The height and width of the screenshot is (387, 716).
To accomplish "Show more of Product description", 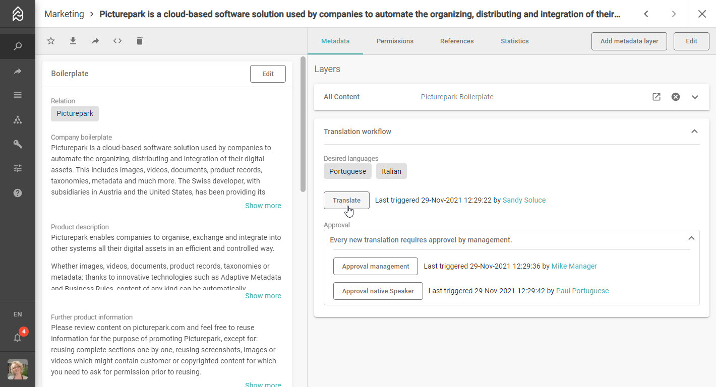I will tap(263, 296).
